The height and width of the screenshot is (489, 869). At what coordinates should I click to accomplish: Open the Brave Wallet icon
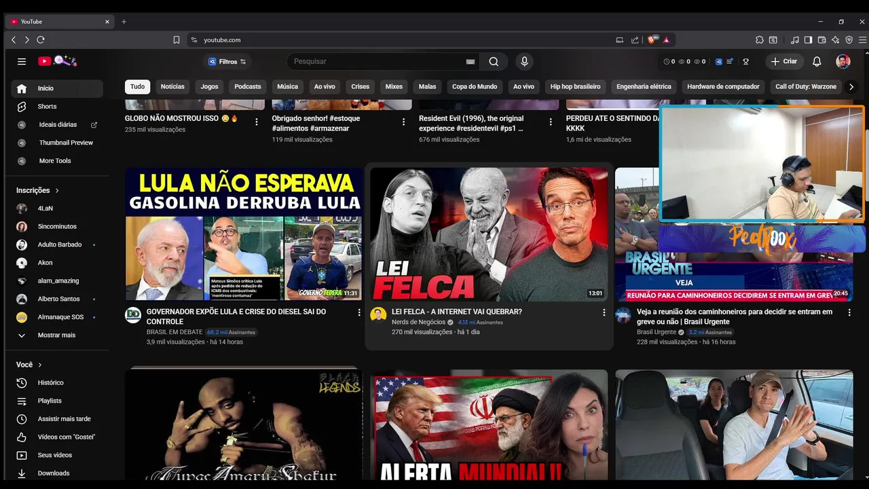tap(821, 40)
